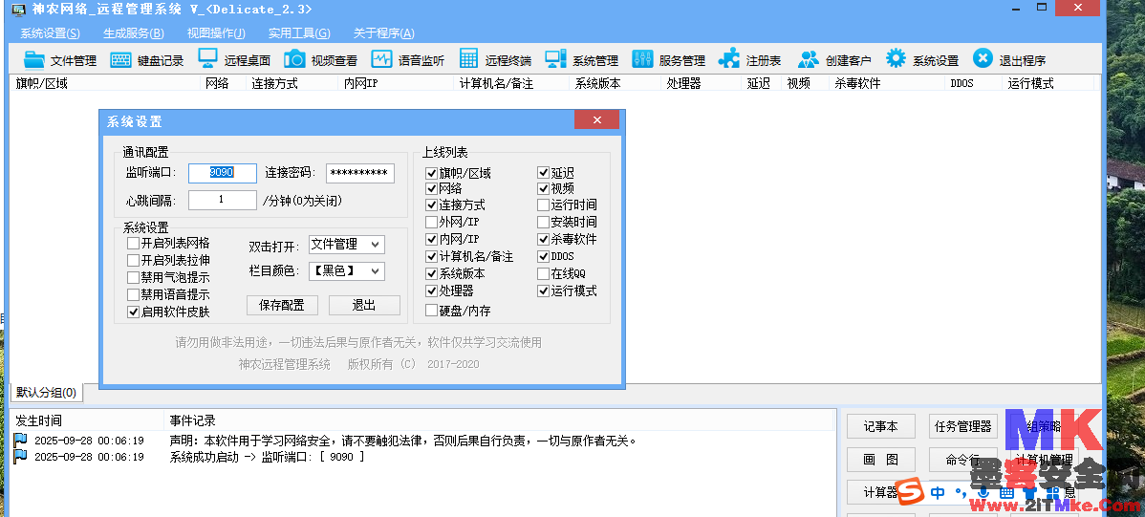The height and width of the screenshot is (517, 1145).
Task: Select the 默认分组(0) tab
Action: [x=46, y=393]
